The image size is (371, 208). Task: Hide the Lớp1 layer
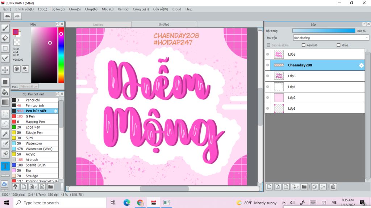point(268,108)
